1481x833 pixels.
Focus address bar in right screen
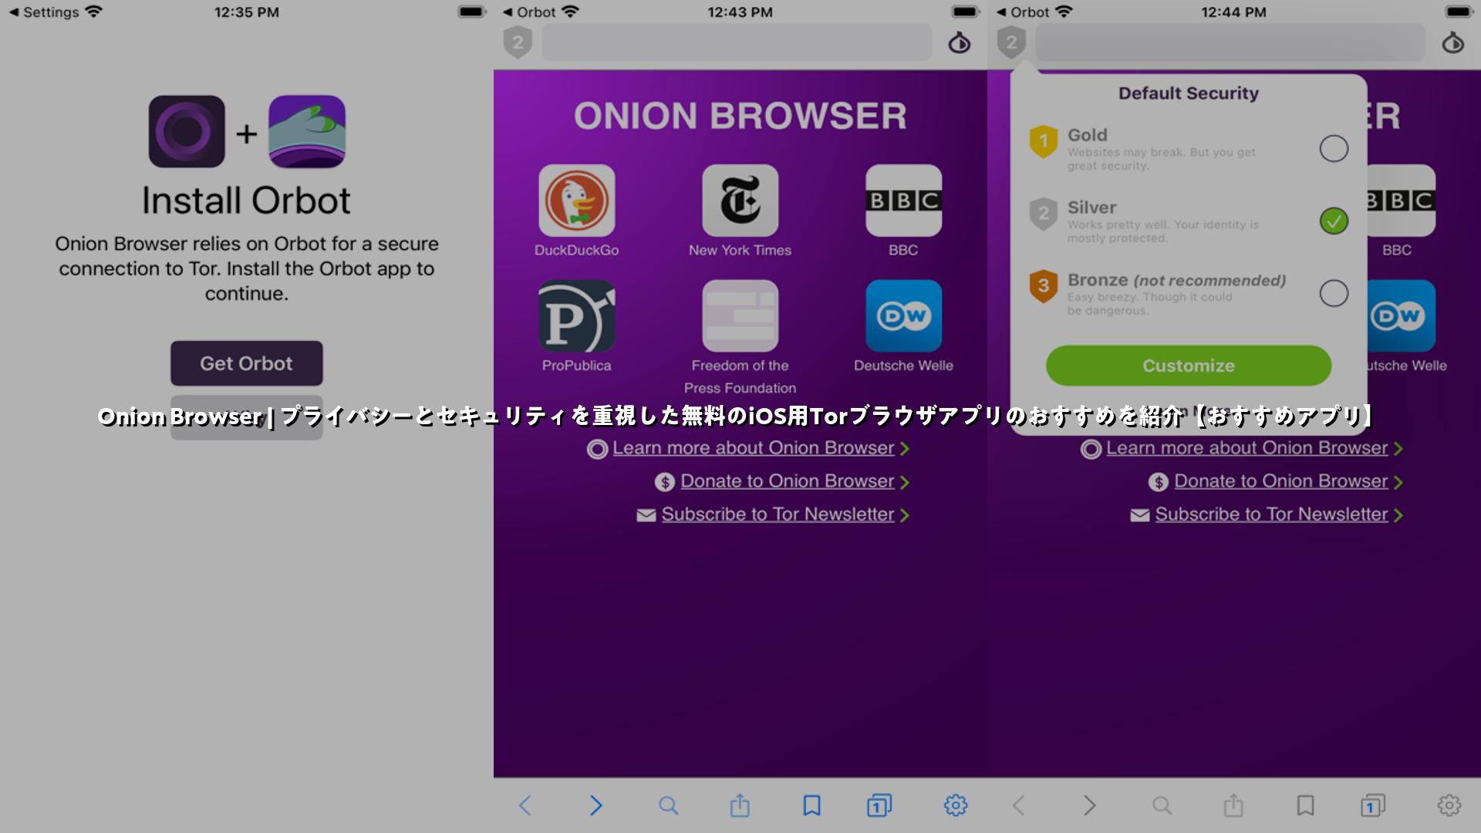click(x=1230, y=42)
